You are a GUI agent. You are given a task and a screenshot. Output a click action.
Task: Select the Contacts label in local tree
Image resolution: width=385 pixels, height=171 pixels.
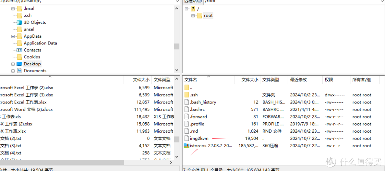32,50
